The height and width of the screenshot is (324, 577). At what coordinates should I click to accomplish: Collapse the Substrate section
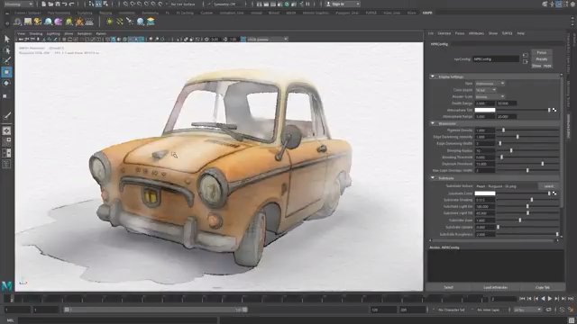(433, 178)
